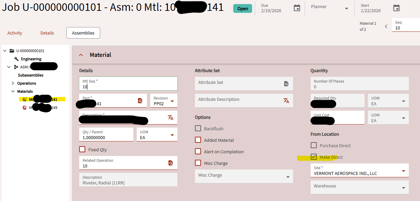Click the 'Material 1 of 2' text

368,26
